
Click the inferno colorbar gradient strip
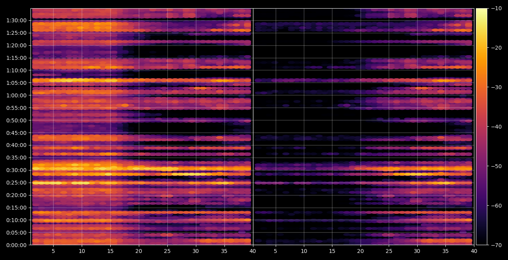tap(481, 127)
